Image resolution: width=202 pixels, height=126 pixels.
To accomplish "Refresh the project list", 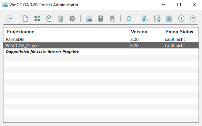I will [x=129, y=19].
